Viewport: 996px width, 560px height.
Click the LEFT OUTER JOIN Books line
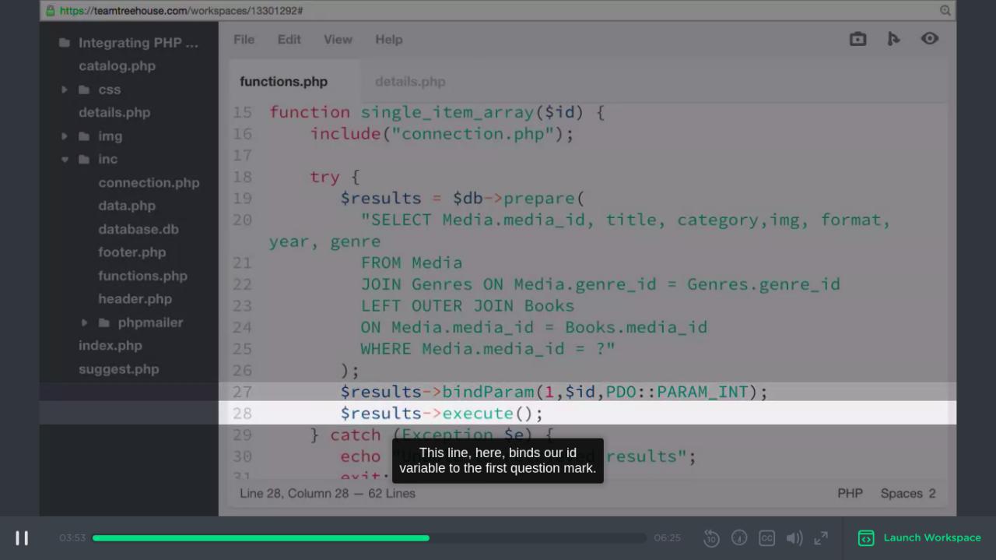[468, 306]
